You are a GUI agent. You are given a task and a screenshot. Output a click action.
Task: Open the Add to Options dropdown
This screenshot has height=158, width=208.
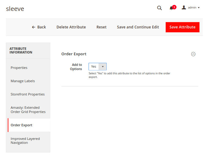97,66
